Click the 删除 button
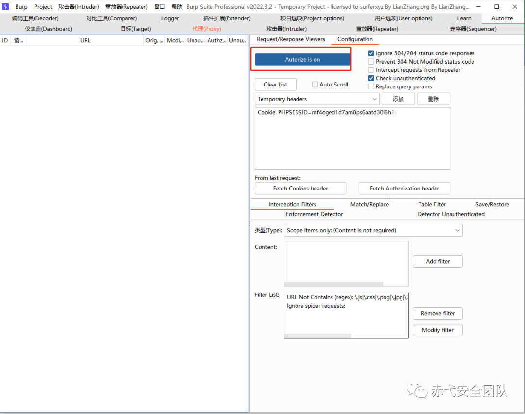The height and width of the screenshot is (414, 525). [433, 99]
